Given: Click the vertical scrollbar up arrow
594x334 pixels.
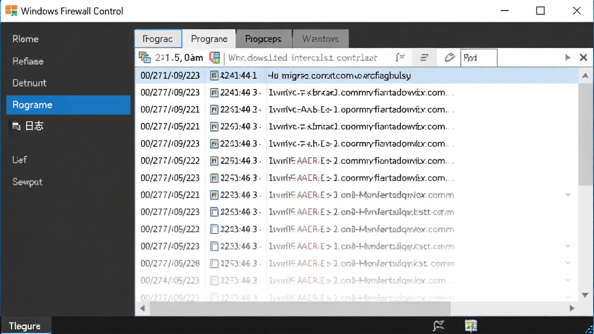Looking at the screenshot, I should 585,76.
